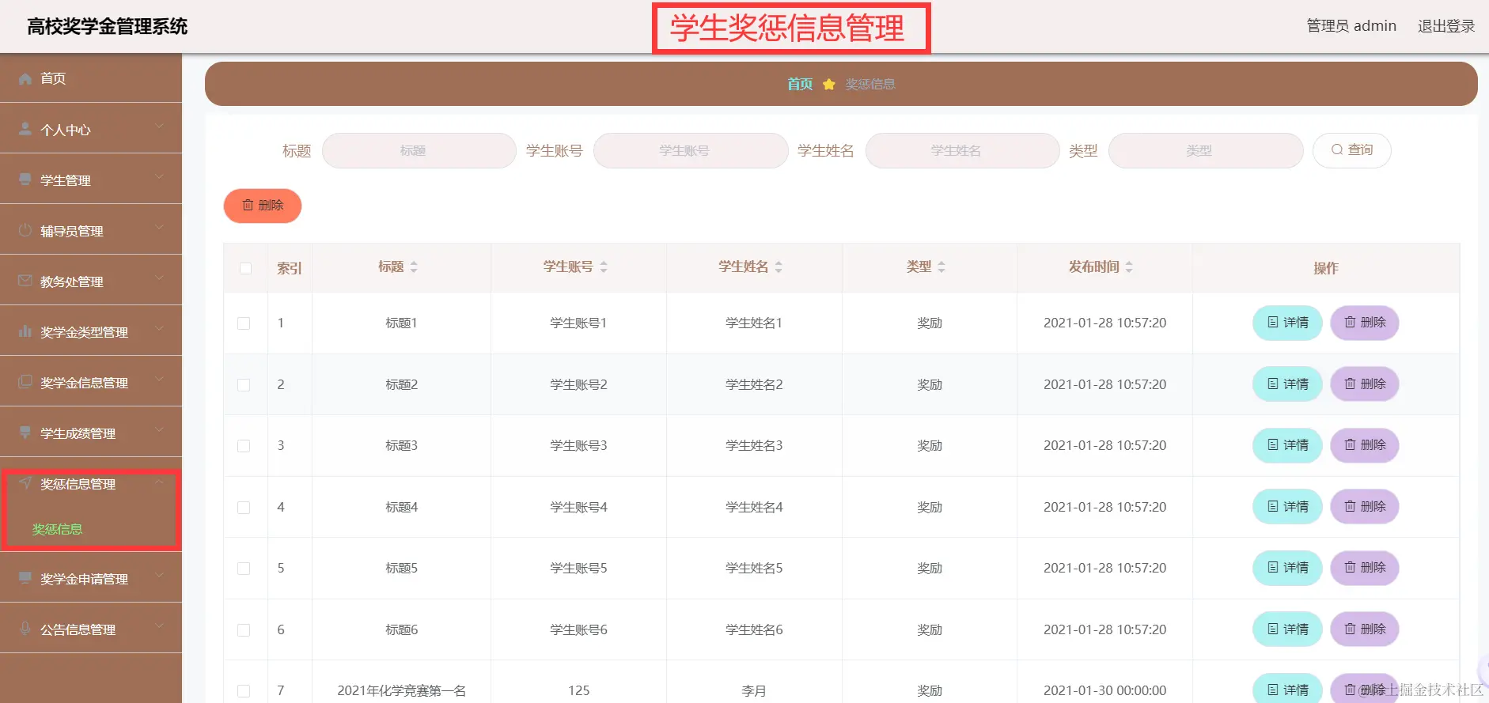Expand the 学生管理 chevron

pyautogui.click(x=160, y=177)
